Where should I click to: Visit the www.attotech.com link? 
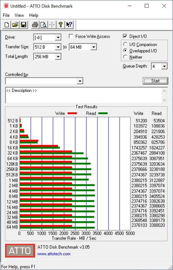coord(54,254)
